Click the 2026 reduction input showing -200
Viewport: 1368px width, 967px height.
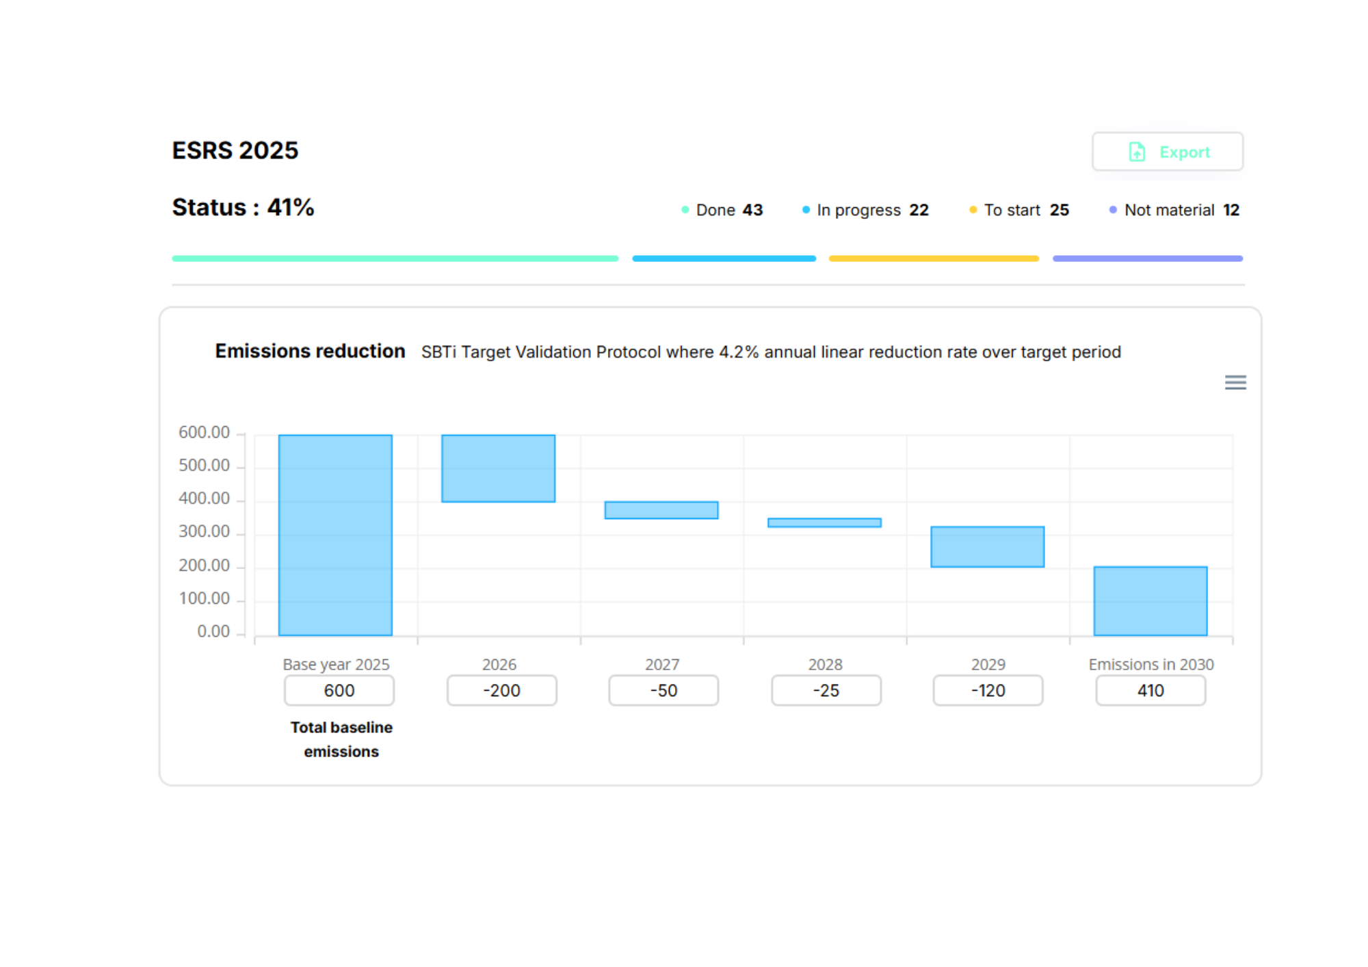501,691
